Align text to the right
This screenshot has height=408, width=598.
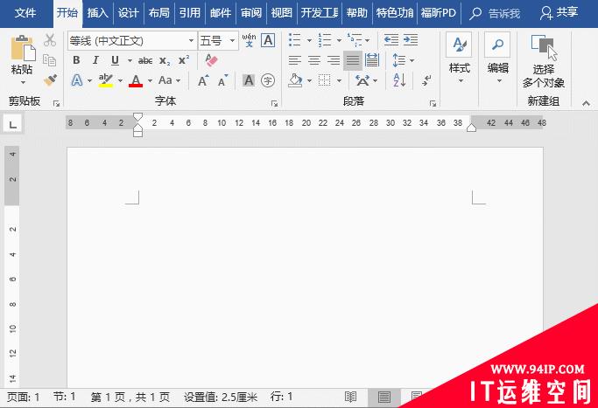coord(334,60)
